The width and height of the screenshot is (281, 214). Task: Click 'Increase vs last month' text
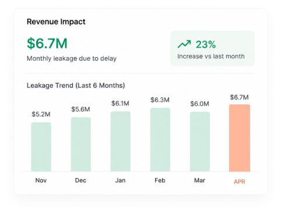pos(211,56)
